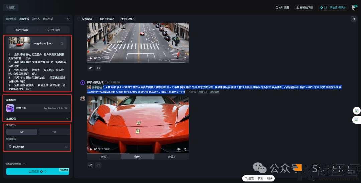Enable the 聚合相同输入 checkbox
The image size is (361, 183).
[x=96, y=19]
